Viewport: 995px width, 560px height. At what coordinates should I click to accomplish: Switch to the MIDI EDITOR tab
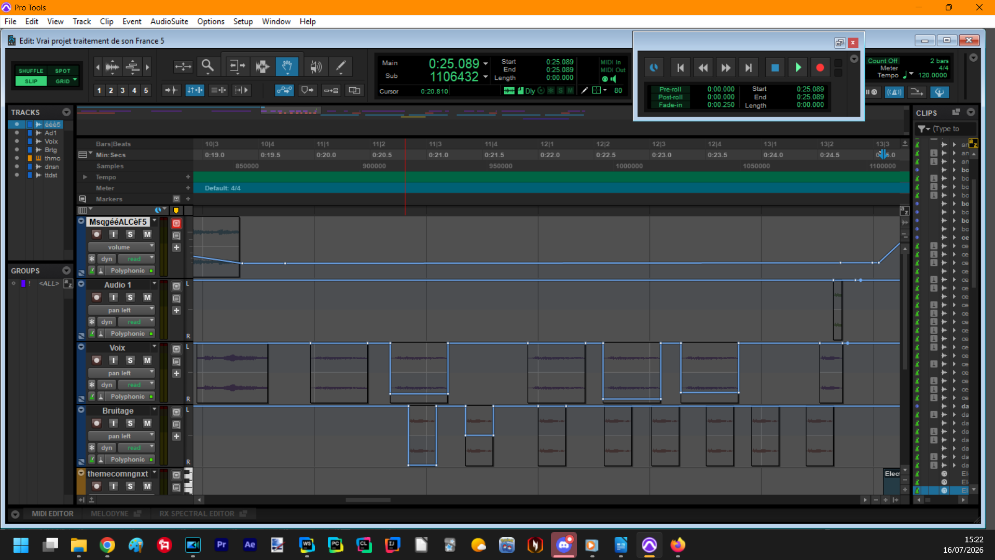point(52,514)
